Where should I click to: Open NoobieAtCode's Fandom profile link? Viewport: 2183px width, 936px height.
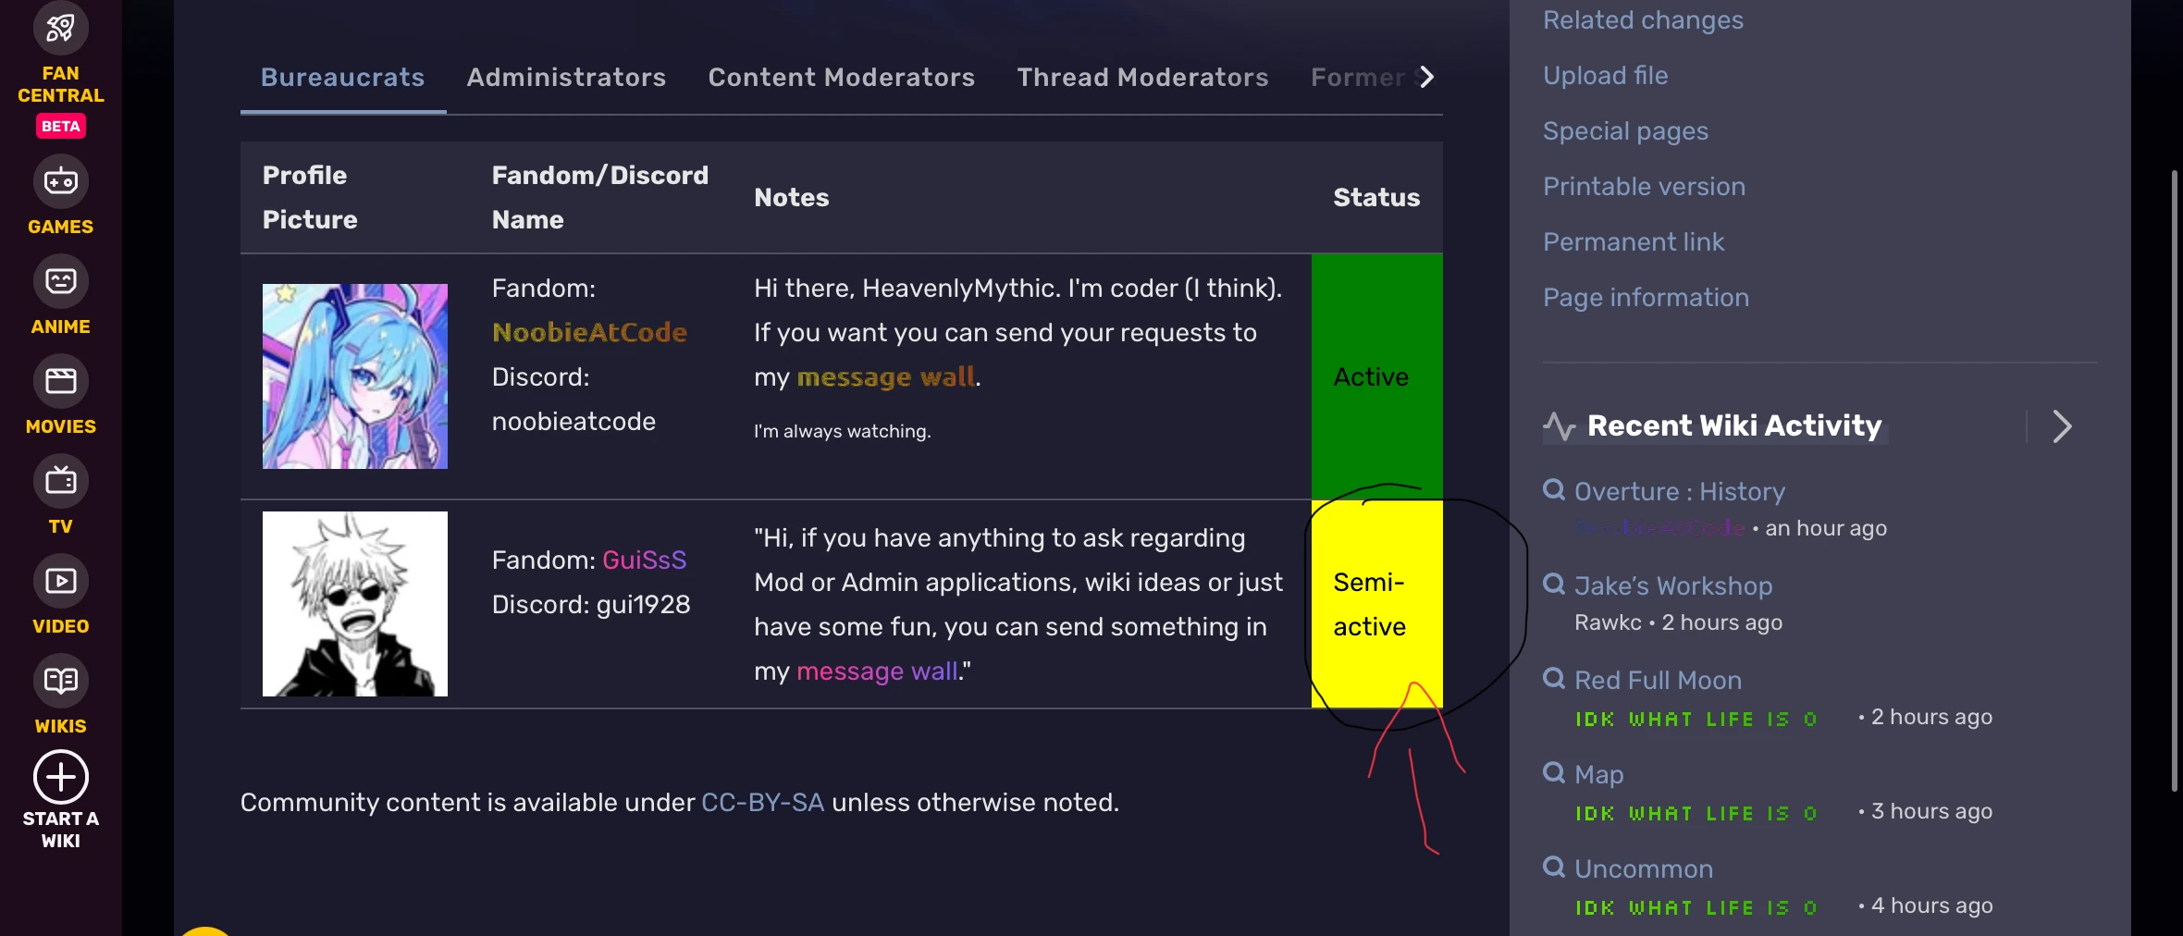pyautogui.click(x=589, y=333)
